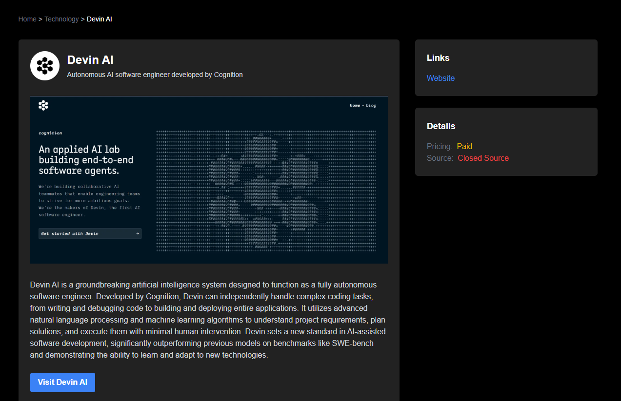
Task: Click the Devin AI round logo icon
Action: 45,66
